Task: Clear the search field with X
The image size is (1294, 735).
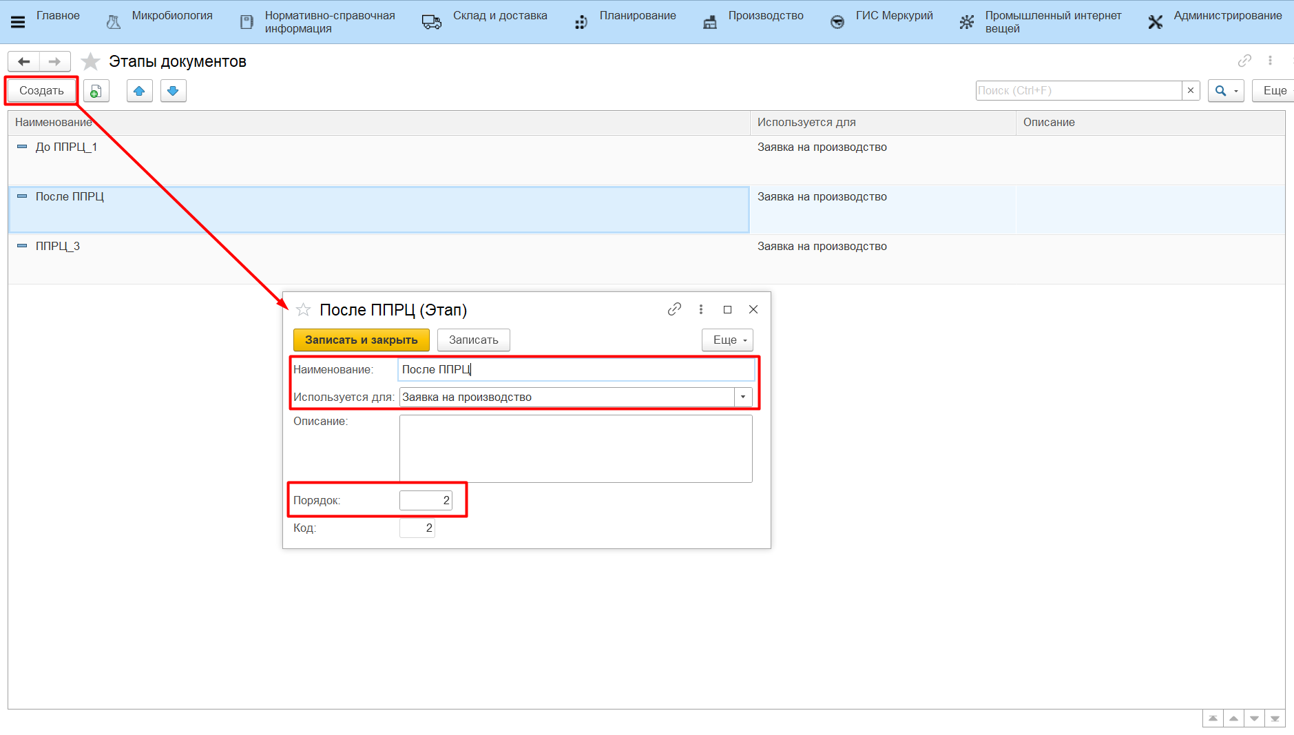Action: pos(1191,91)
